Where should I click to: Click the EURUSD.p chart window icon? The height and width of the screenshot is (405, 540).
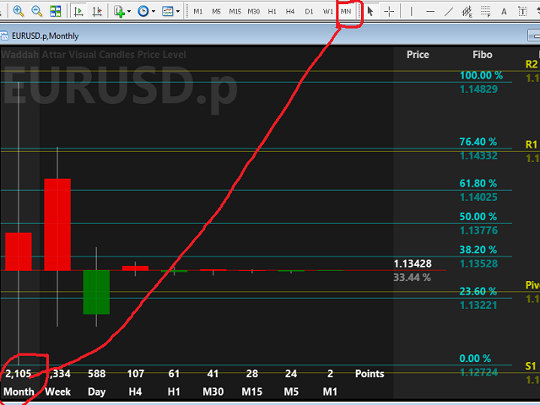3,35
